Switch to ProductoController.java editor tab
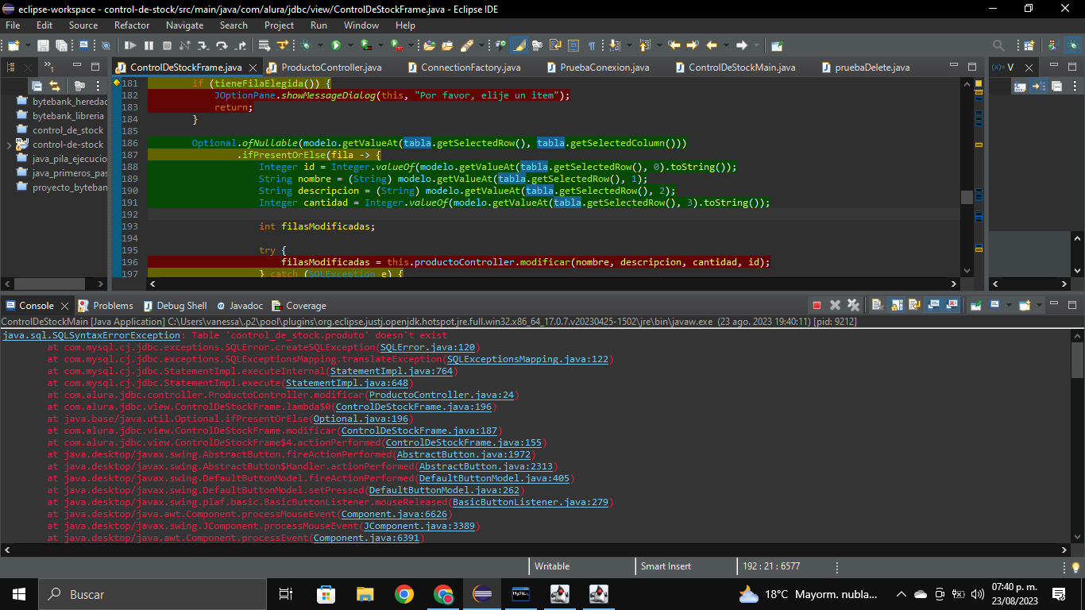Viewport: 1085px width, 610px height. pos(331,68)
